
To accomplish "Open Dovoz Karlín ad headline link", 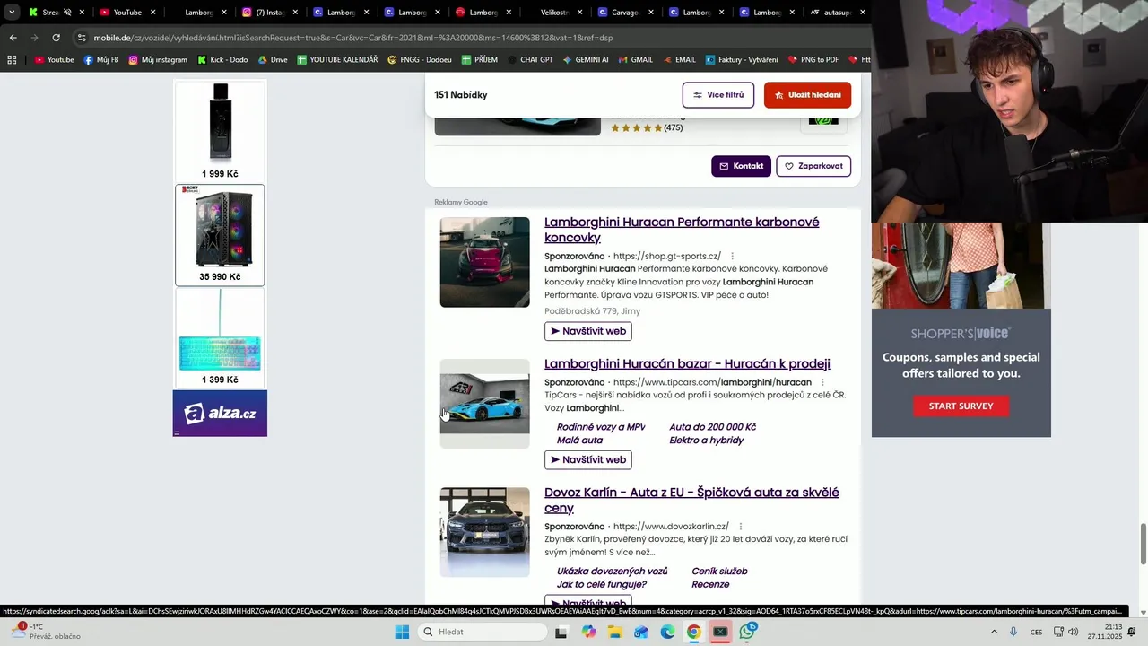I will pyautogui.click(x=691, y=500).
